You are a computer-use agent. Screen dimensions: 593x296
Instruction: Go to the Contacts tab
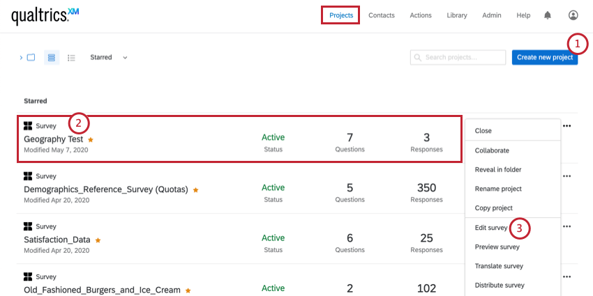click(381, 15)
